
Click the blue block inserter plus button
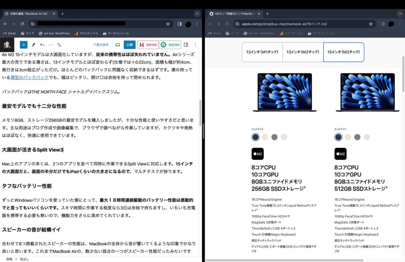click(24, 45)
